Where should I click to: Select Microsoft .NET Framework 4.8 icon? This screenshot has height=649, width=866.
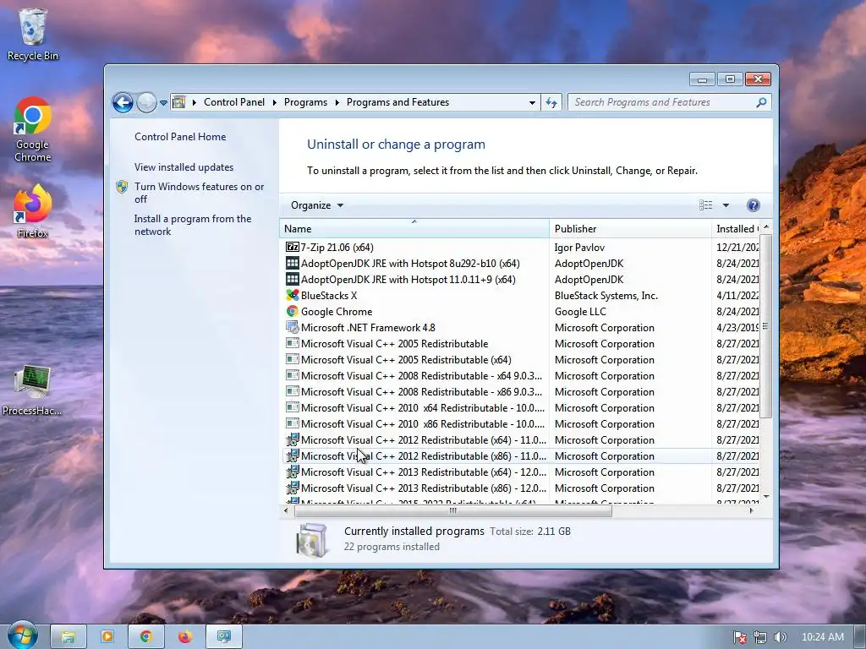[x=292, y=327]
